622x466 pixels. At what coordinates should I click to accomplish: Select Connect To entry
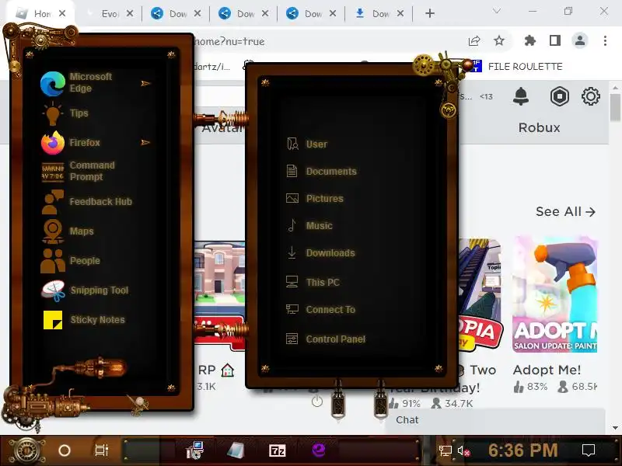320,309
